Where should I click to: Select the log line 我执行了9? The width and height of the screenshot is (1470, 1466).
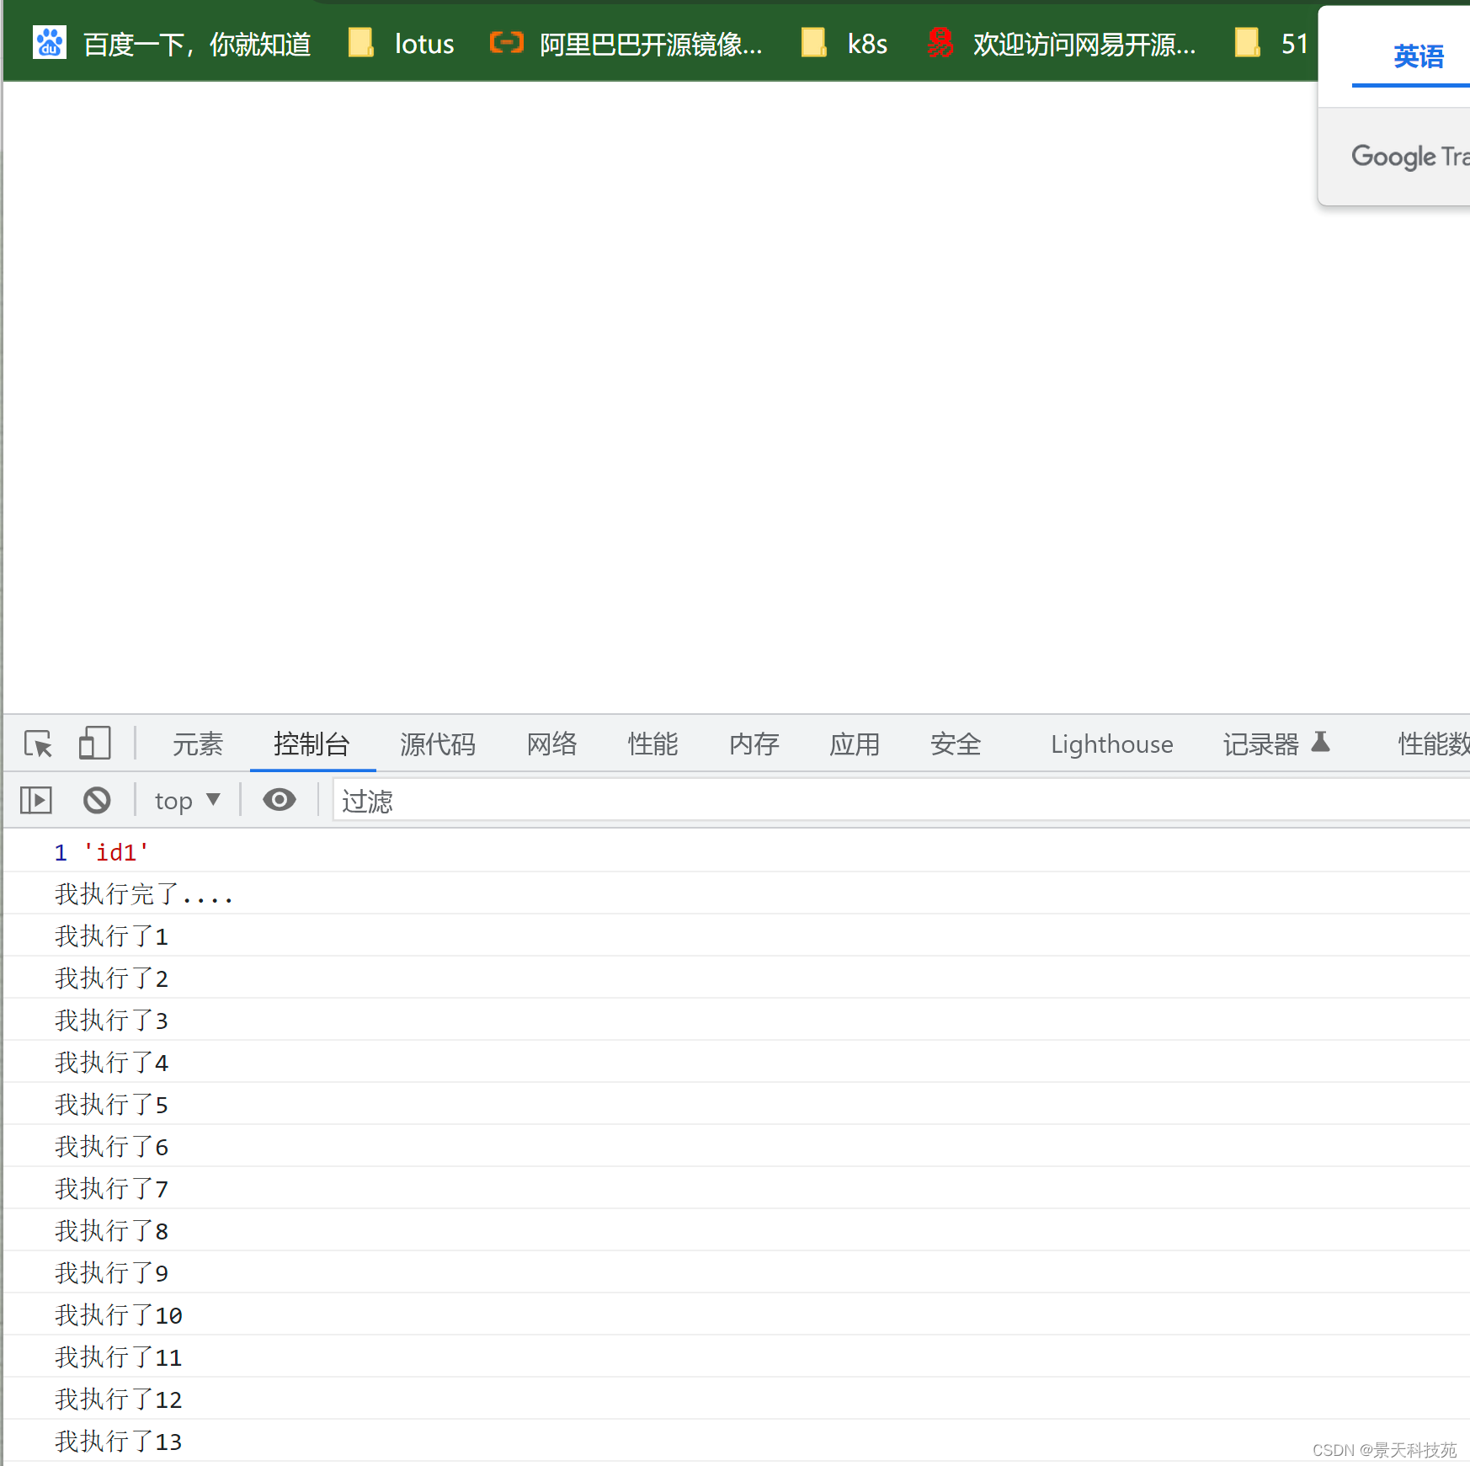click(737, 1272)
